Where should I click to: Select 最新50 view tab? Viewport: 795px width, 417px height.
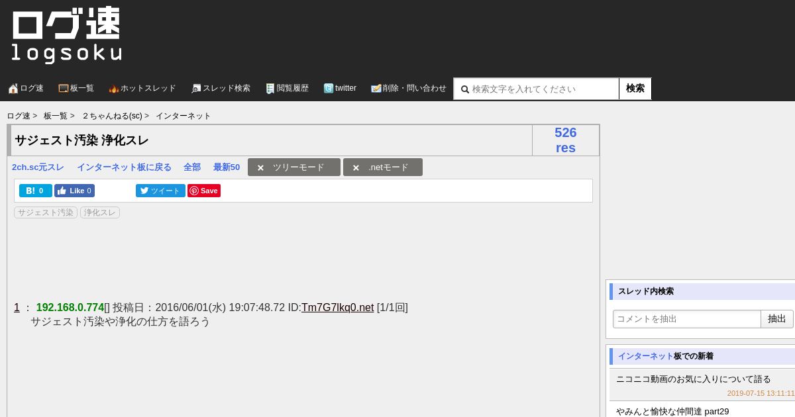227,167
